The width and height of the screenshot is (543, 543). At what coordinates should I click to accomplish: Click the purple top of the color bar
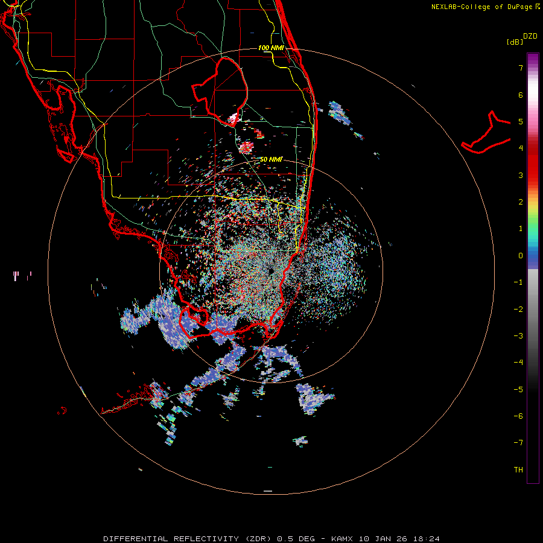click(533, 58)
